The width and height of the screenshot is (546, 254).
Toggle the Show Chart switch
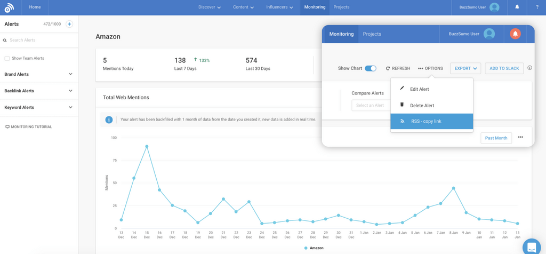coord(371,68)
